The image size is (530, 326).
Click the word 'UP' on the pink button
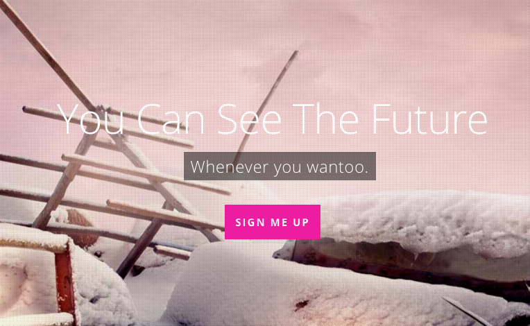click(x=301, y=222)
